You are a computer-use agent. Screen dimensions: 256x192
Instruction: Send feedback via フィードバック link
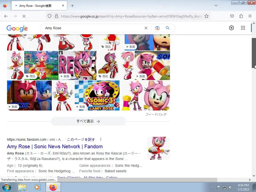tap(156, 114)
